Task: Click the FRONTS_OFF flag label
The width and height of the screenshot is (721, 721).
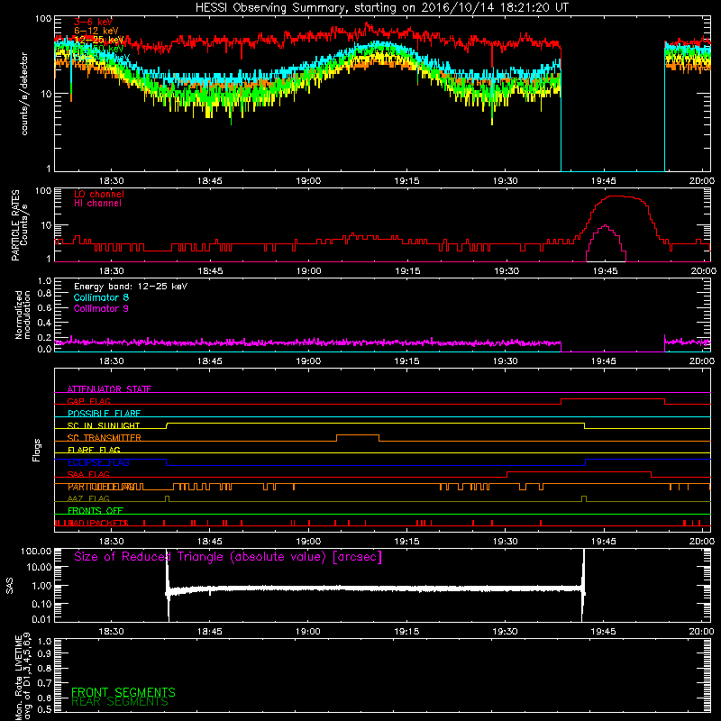Action: tap(96, 510)
